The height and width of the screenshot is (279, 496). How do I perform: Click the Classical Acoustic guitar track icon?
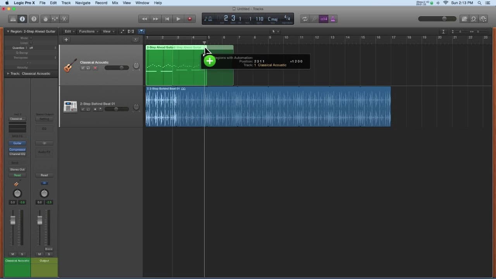coord(70,65)
